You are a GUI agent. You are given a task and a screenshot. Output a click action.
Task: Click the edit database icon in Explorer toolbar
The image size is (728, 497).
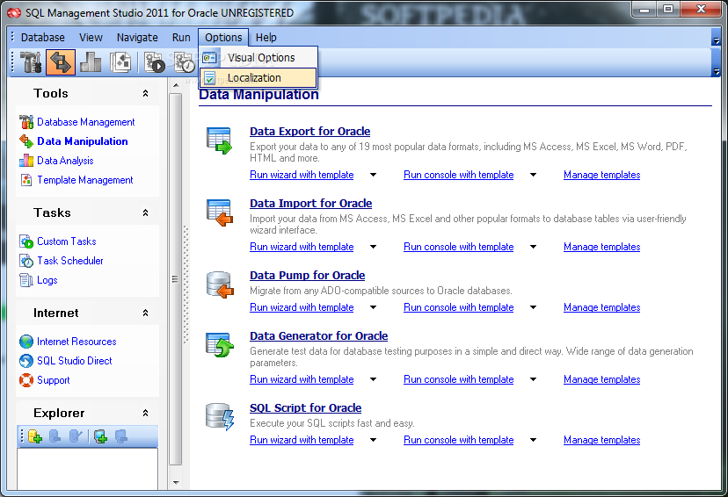click(76, 436)
